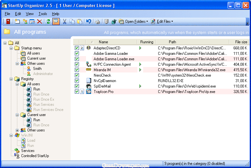
Task: Click the TrayIcon Pro program icon
Action: click(89, 92)
